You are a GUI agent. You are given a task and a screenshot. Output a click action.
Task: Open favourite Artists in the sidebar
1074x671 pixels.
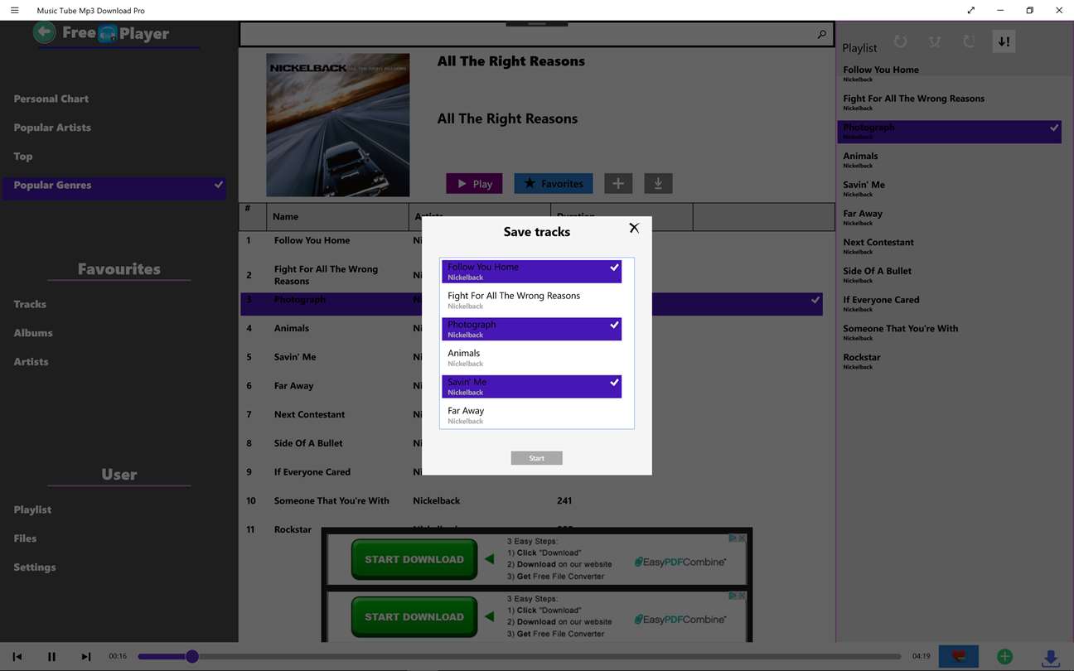point(31,362)
